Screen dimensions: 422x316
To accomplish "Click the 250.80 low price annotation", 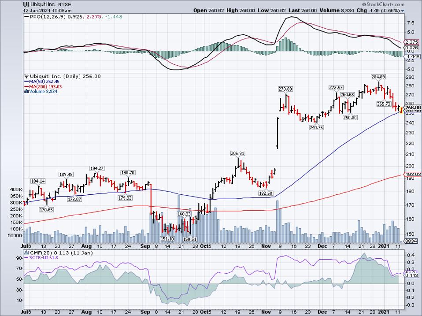I will (x=350, y=118).
